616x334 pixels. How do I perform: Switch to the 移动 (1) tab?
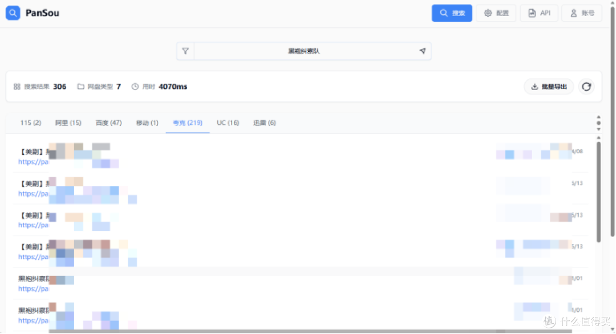click(x=147, y=123)
